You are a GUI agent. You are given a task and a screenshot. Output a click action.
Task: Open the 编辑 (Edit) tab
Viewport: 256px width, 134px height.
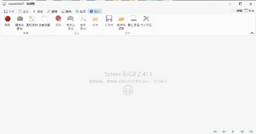coord(52,11)
